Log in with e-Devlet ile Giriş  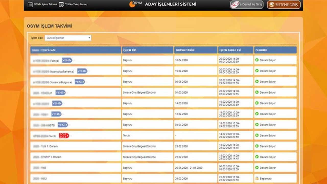pyautogui.click(x=247, y=5)
